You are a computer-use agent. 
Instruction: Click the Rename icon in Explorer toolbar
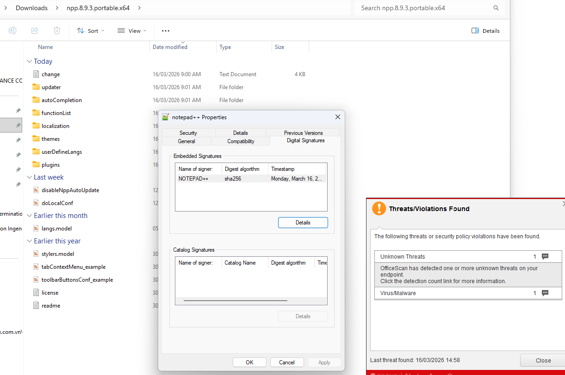(12, 30)
